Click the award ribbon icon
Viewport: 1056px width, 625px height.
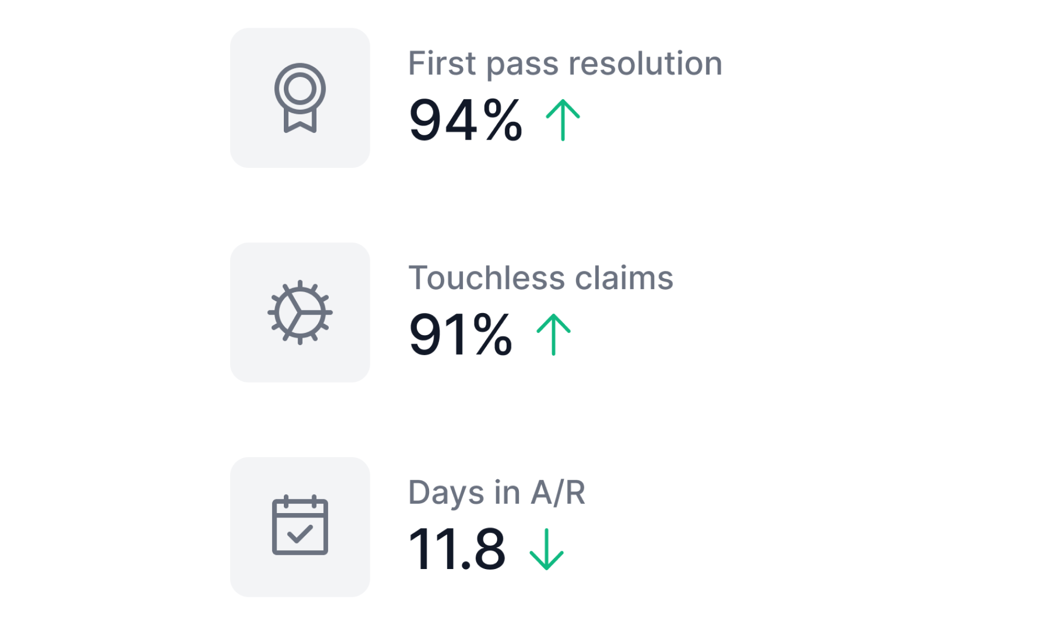[300, 98]
